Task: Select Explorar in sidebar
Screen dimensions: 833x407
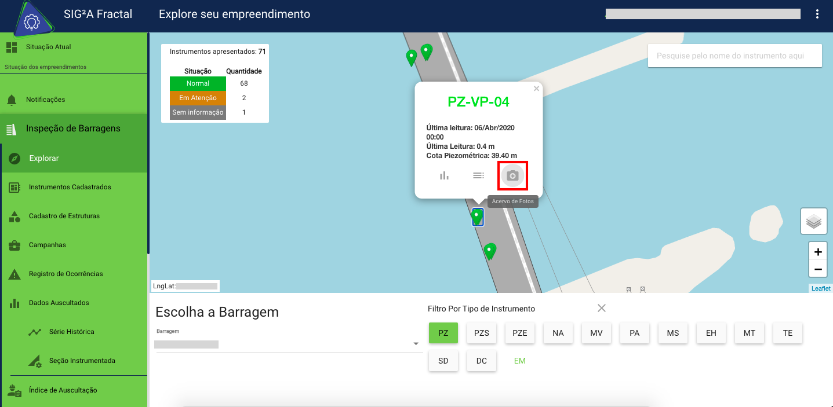Action: [x=75, y=158]
